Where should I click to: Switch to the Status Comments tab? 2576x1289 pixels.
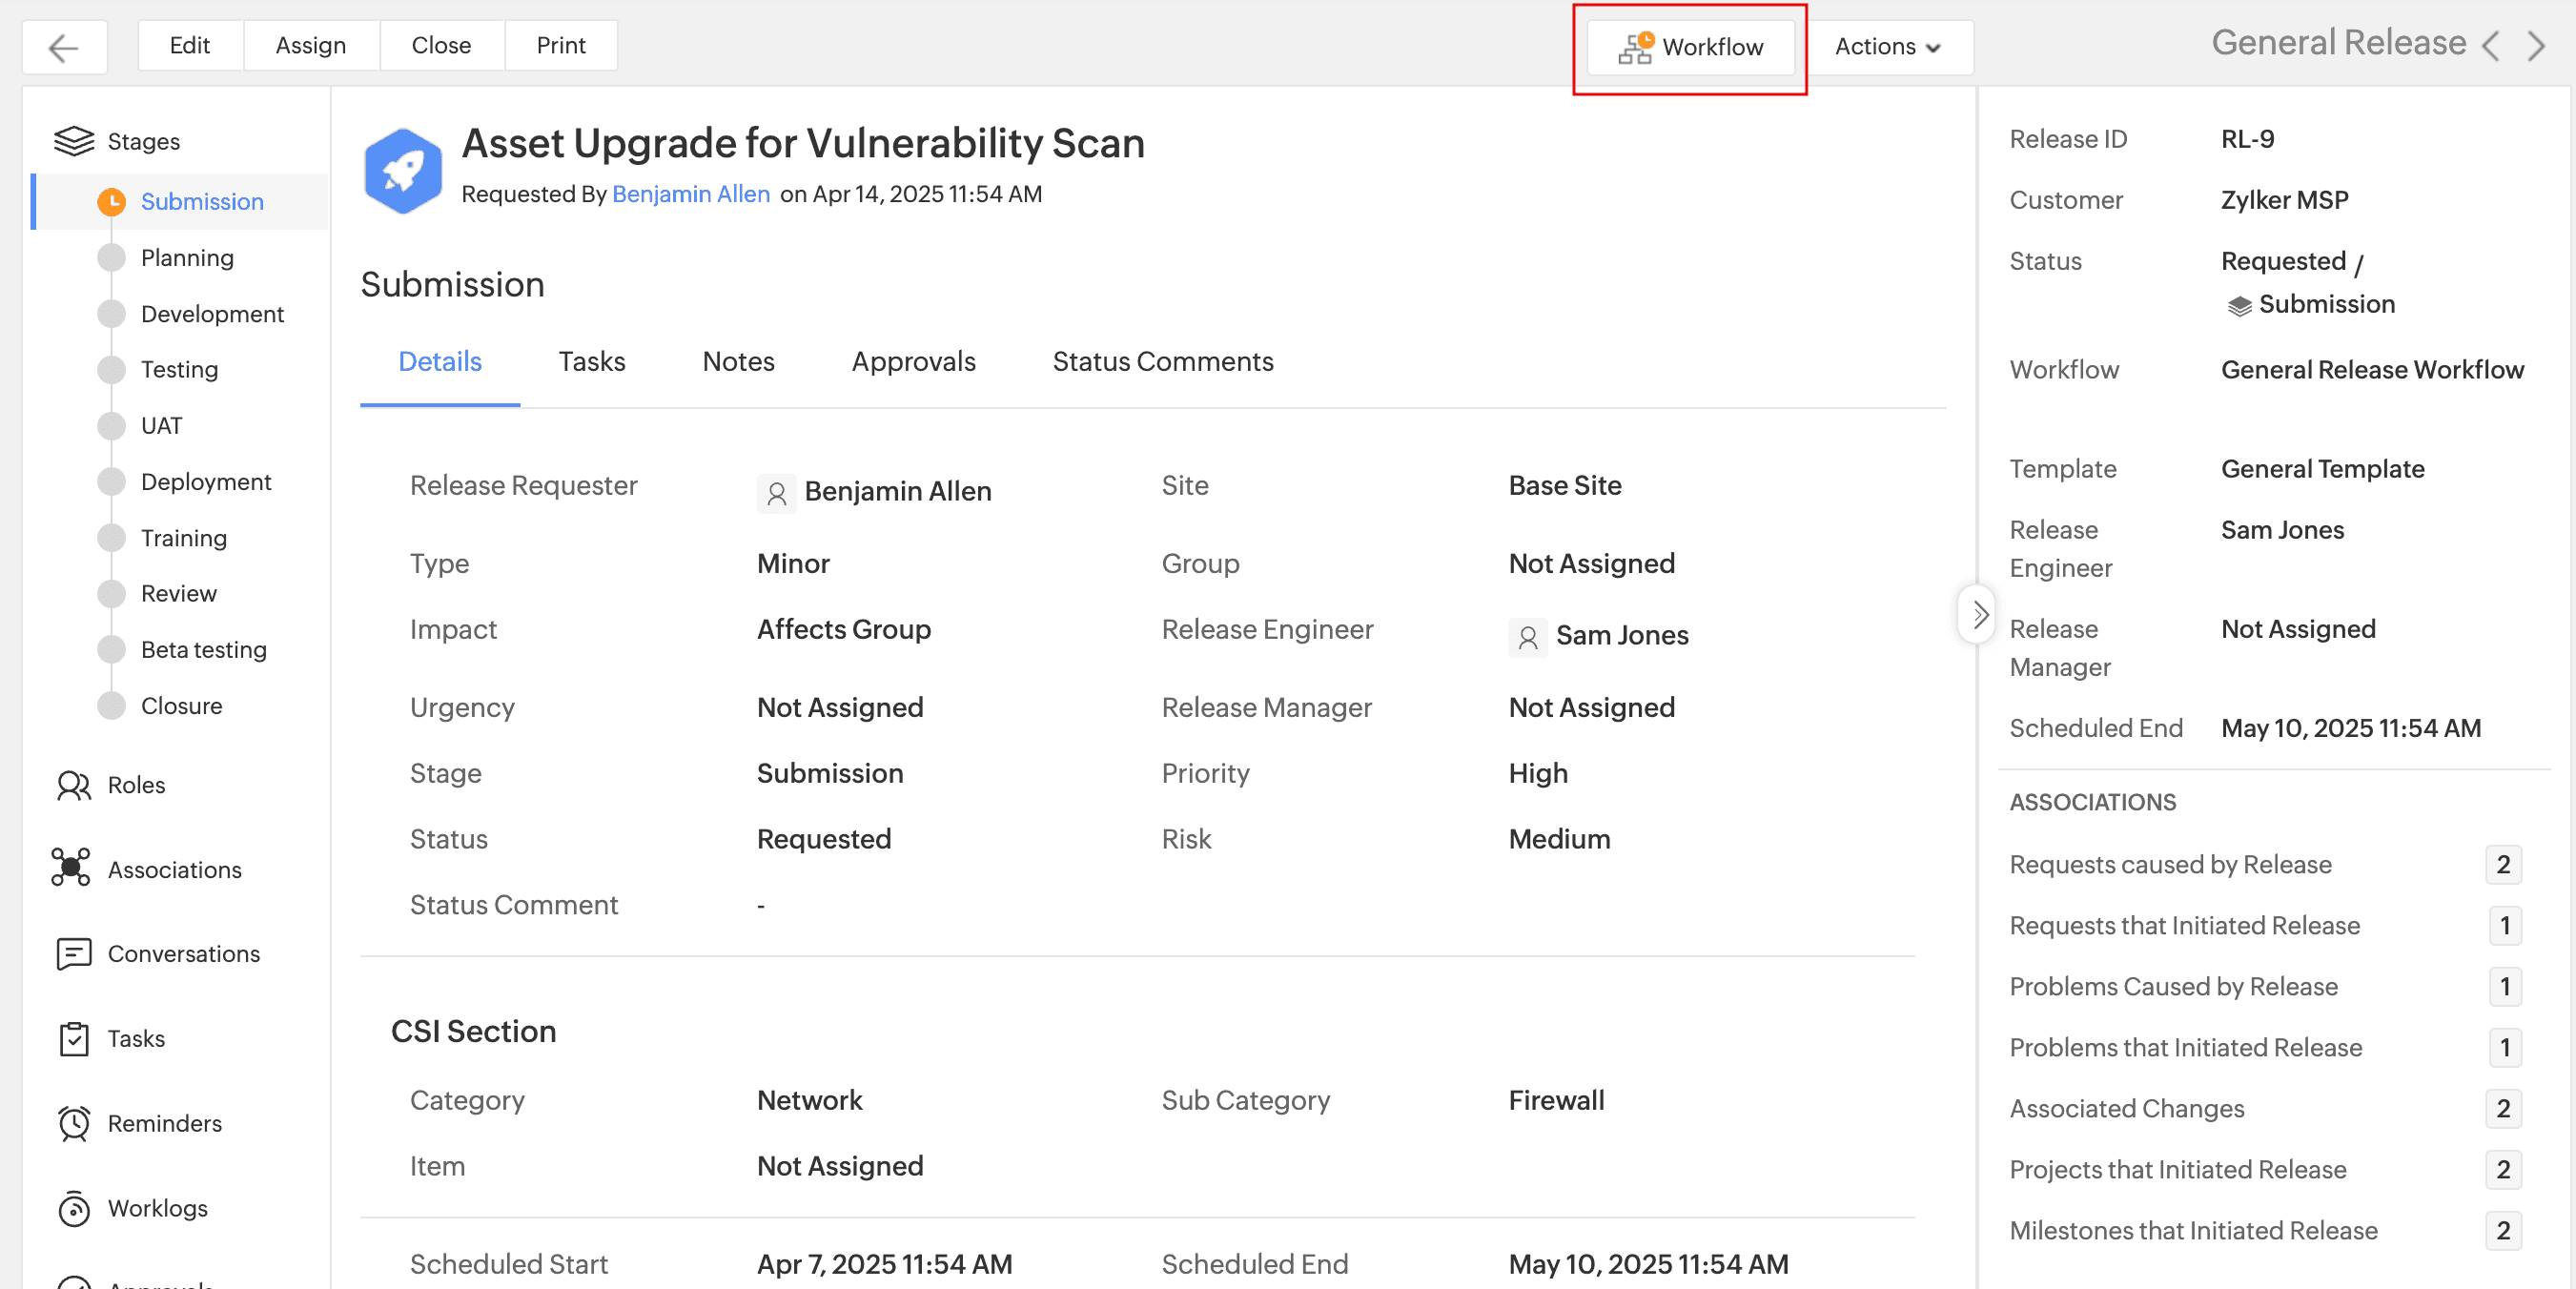click(1162, 361)
